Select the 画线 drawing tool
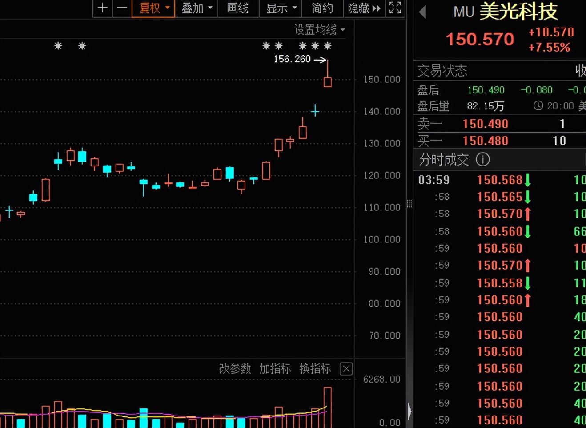 pos(238,8)
